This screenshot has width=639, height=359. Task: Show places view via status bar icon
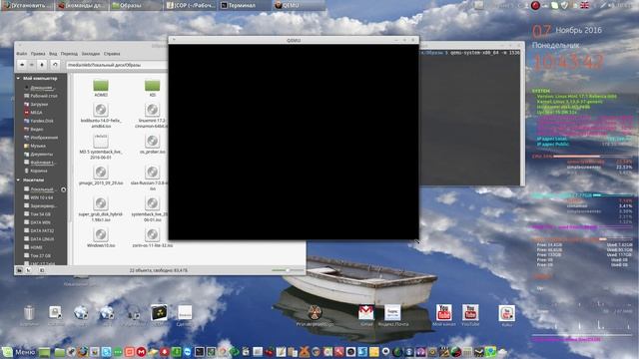click(19, 270)
